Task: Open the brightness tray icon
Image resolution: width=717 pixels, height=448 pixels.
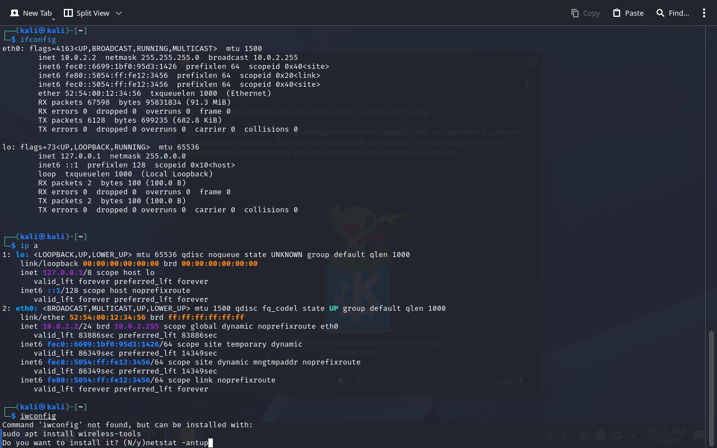Action: 584,435
